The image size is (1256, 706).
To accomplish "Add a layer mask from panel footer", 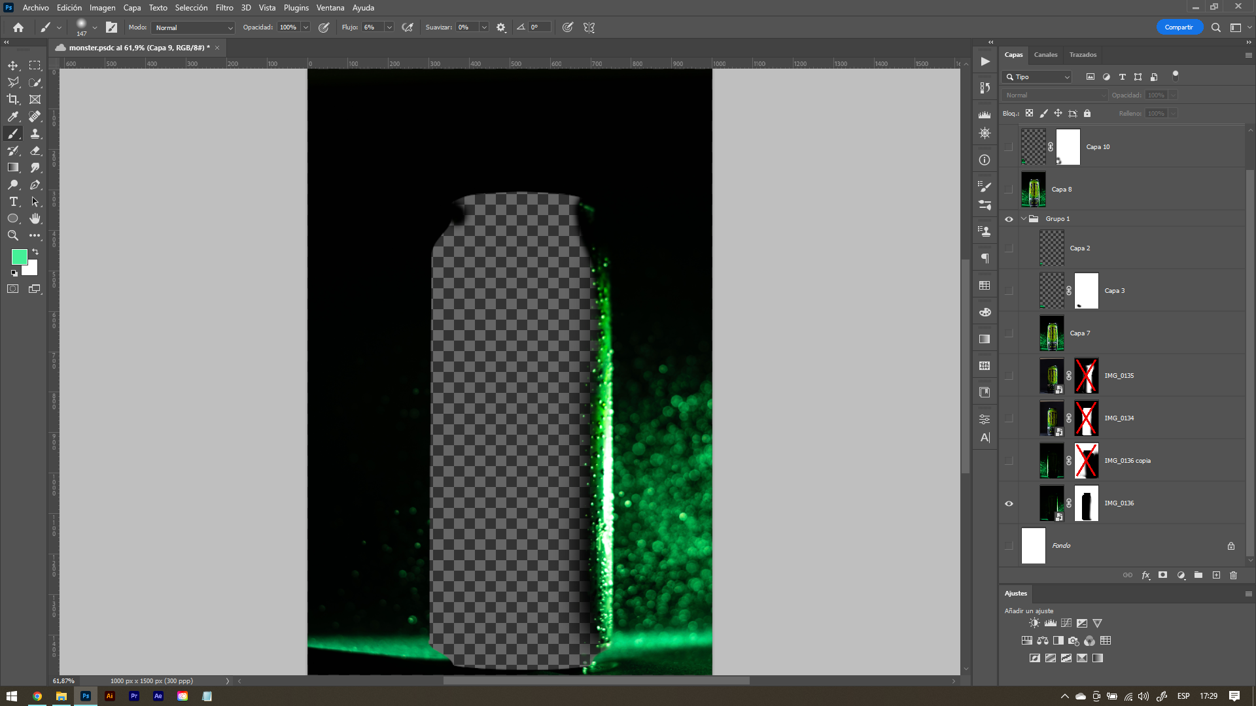I will [x=1162, y=575].
